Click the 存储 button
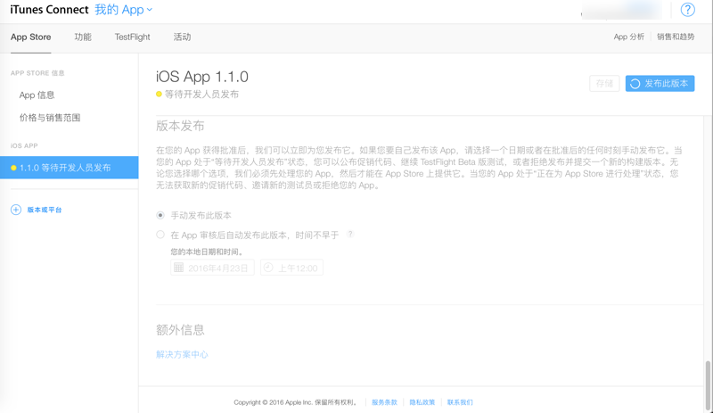This screenshot has height=413, width=713. coord(604,83)
